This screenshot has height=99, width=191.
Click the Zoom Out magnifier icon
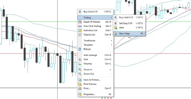pyautogui.click(x=80, y=74)
